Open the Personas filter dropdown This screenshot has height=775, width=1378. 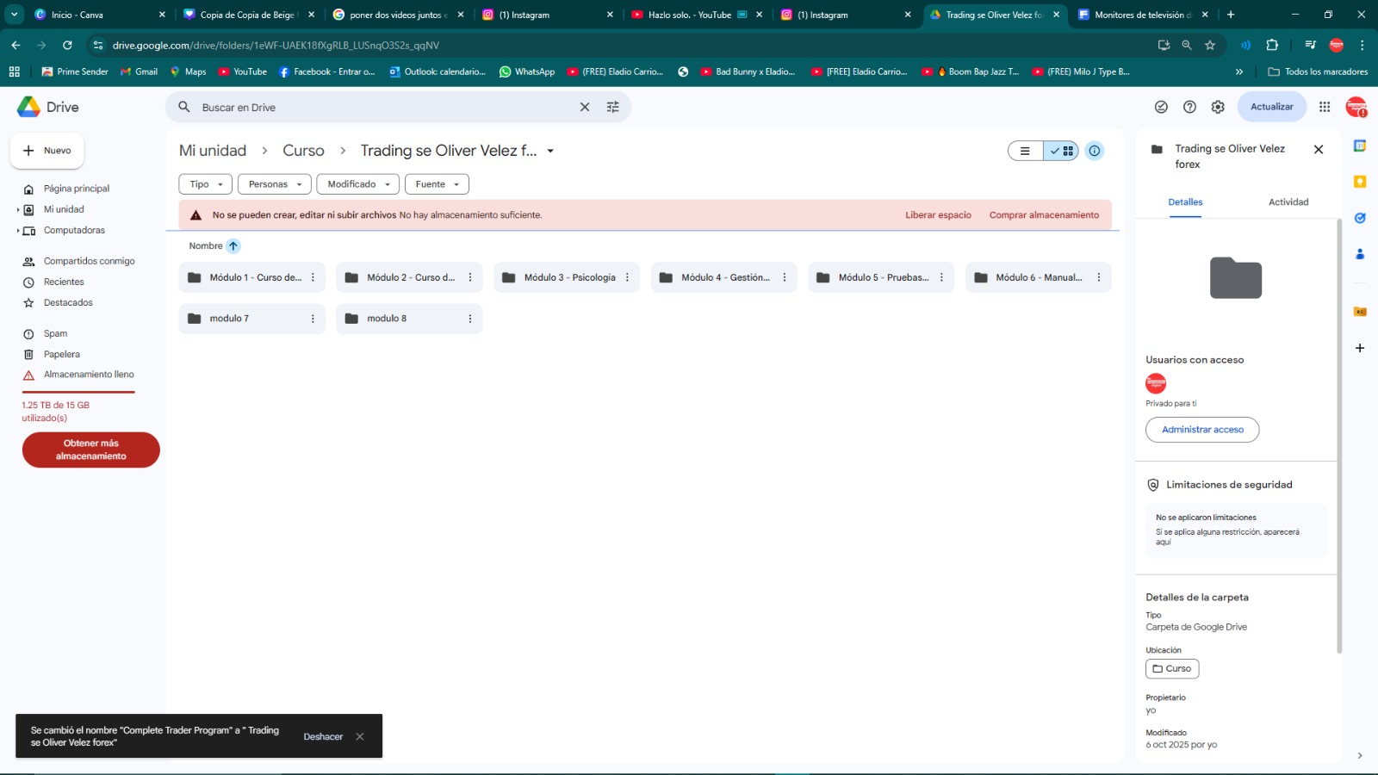[275, 184]
